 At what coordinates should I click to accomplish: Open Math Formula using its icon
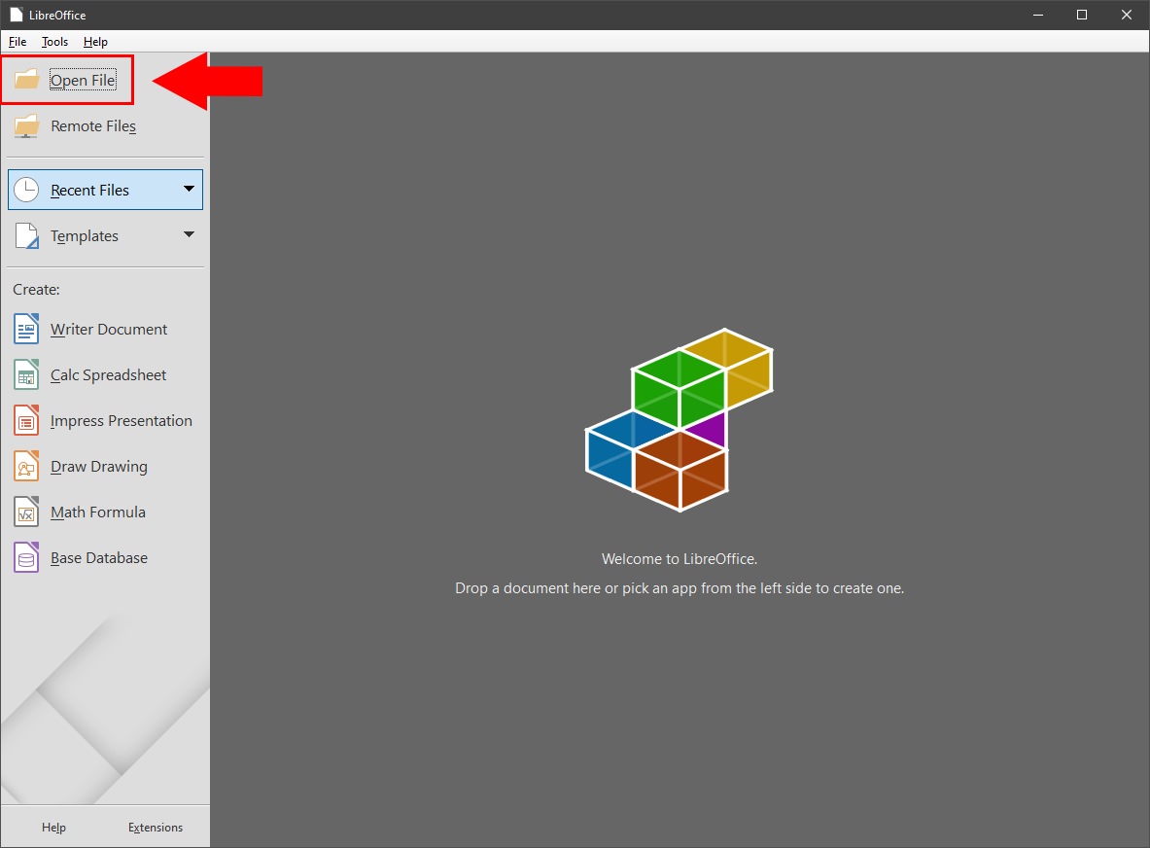click(25, 512)
